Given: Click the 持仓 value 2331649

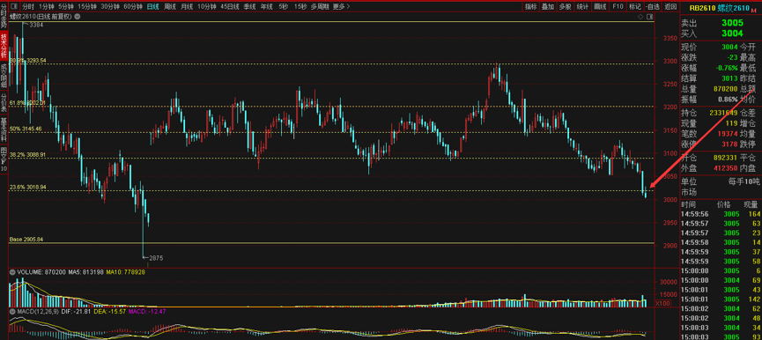Looking at the screenshot, I should 723,113.
